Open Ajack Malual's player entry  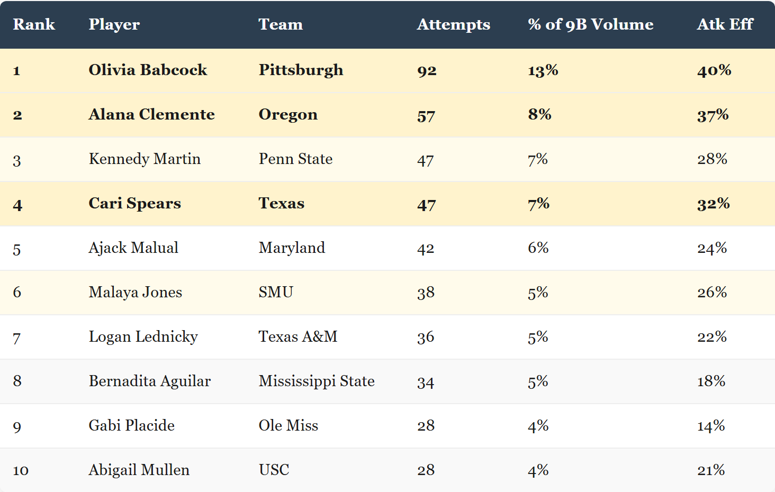pos(133,248)
